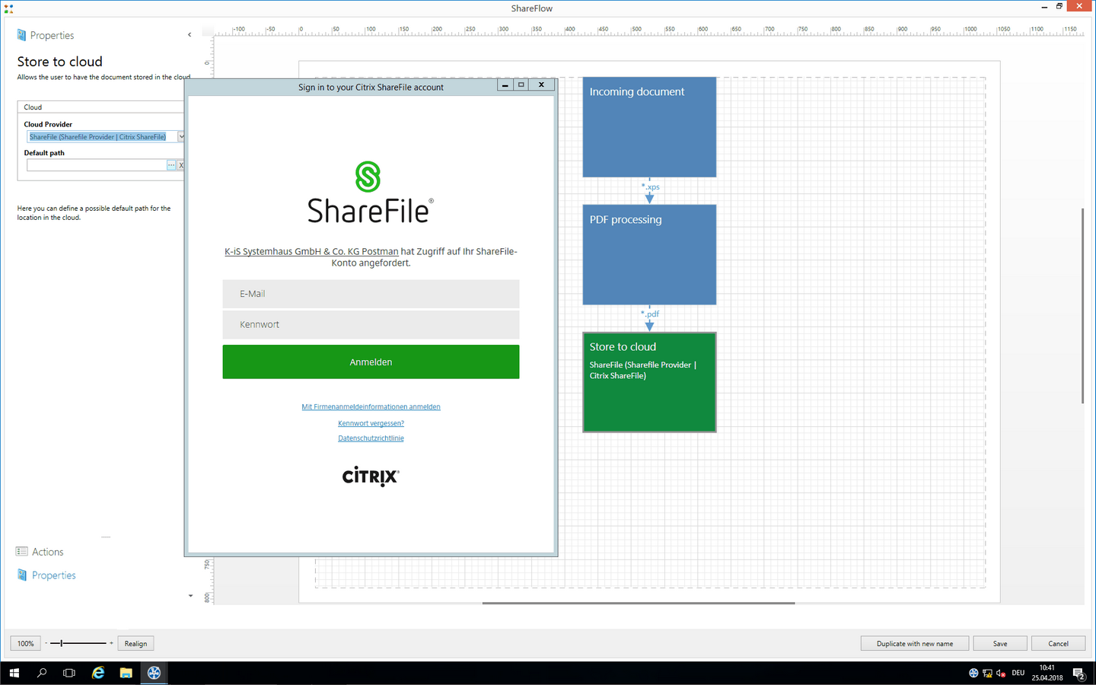The image size is (1096, 685).
Task: Click the *.pdf connector label
Action: coord(650,314)
